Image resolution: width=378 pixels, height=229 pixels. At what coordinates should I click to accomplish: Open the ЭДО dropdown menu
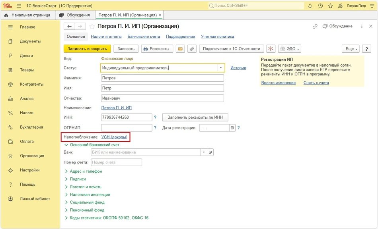pos(289,49)
